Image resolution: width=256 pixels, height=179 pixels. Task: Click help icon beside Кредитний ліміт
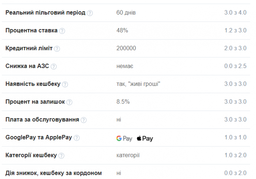(x=57, y=49)
